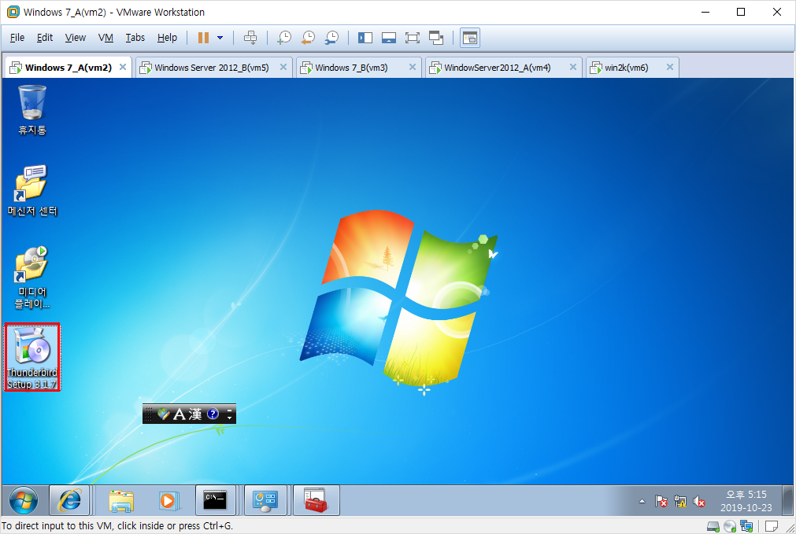Show hidden tray icons arrow

click(642, 501)
